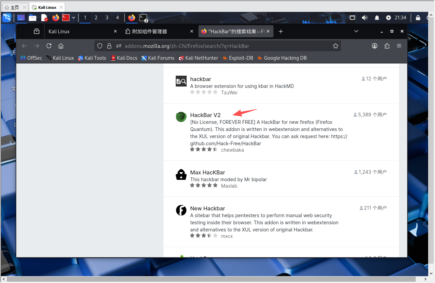Select the Kali Linux VMware tab
Image resolution: width=435 pixels, height=283 pixels.
point(47,7)
